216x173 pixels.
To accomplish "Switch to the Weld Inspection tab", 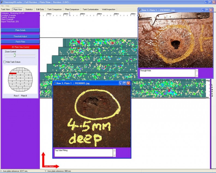I will [x=109, y=10].
